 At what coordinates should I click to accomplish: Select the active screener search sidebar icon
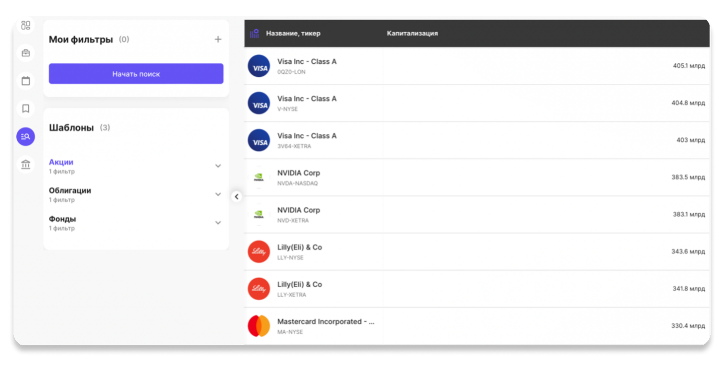(x=25, y=137)
